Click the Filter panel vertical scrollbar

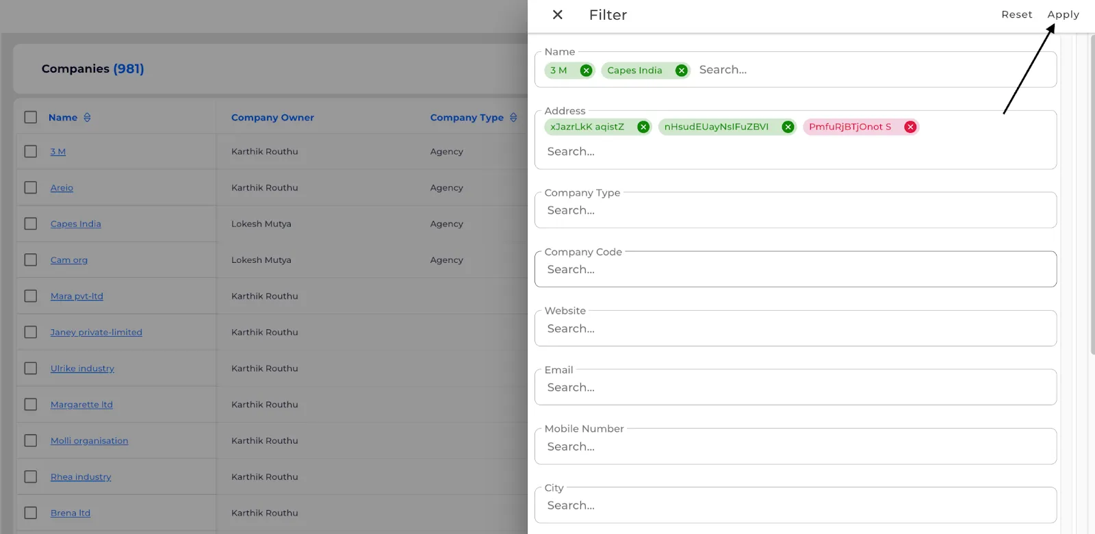click(1092, 193)
